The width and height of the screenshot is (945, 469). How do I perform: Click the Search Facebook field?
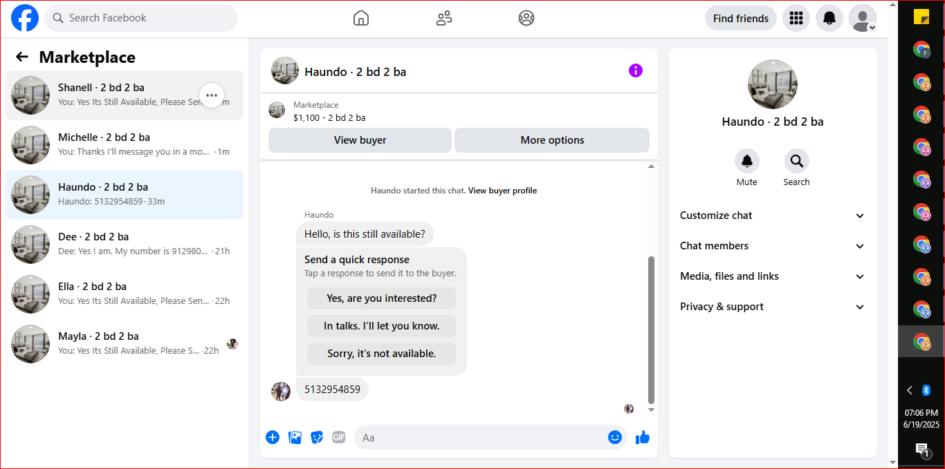(x=141, y=18)
